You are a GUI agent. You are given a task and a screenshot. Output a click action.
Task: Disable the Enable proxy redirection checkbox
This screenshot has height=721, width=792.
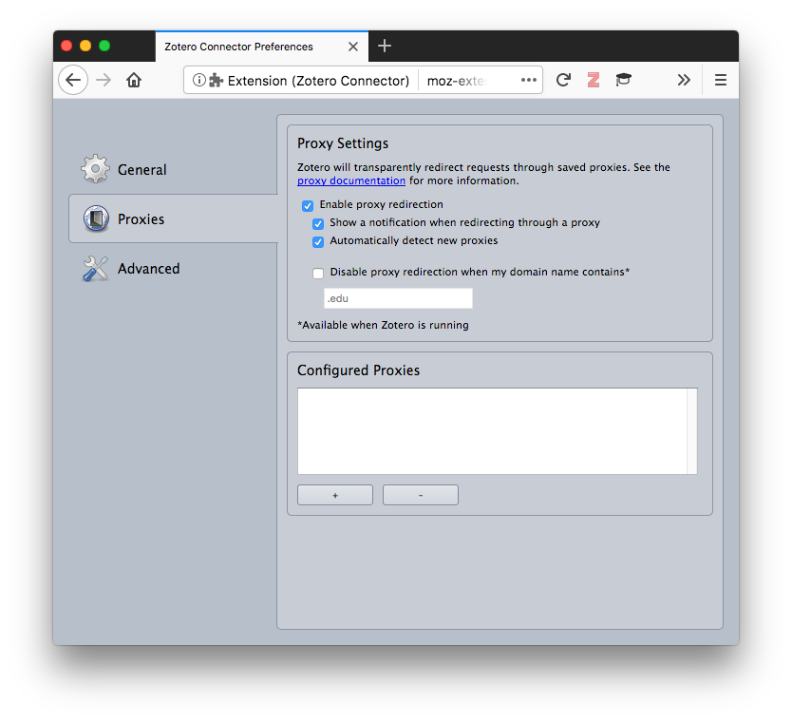tap(308, 205)
